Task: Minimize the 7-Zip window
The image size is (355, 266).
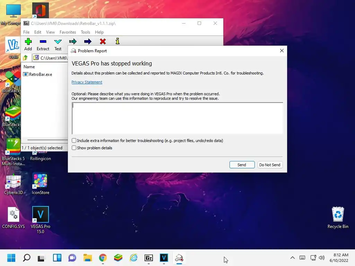Action: click(184, 23)
